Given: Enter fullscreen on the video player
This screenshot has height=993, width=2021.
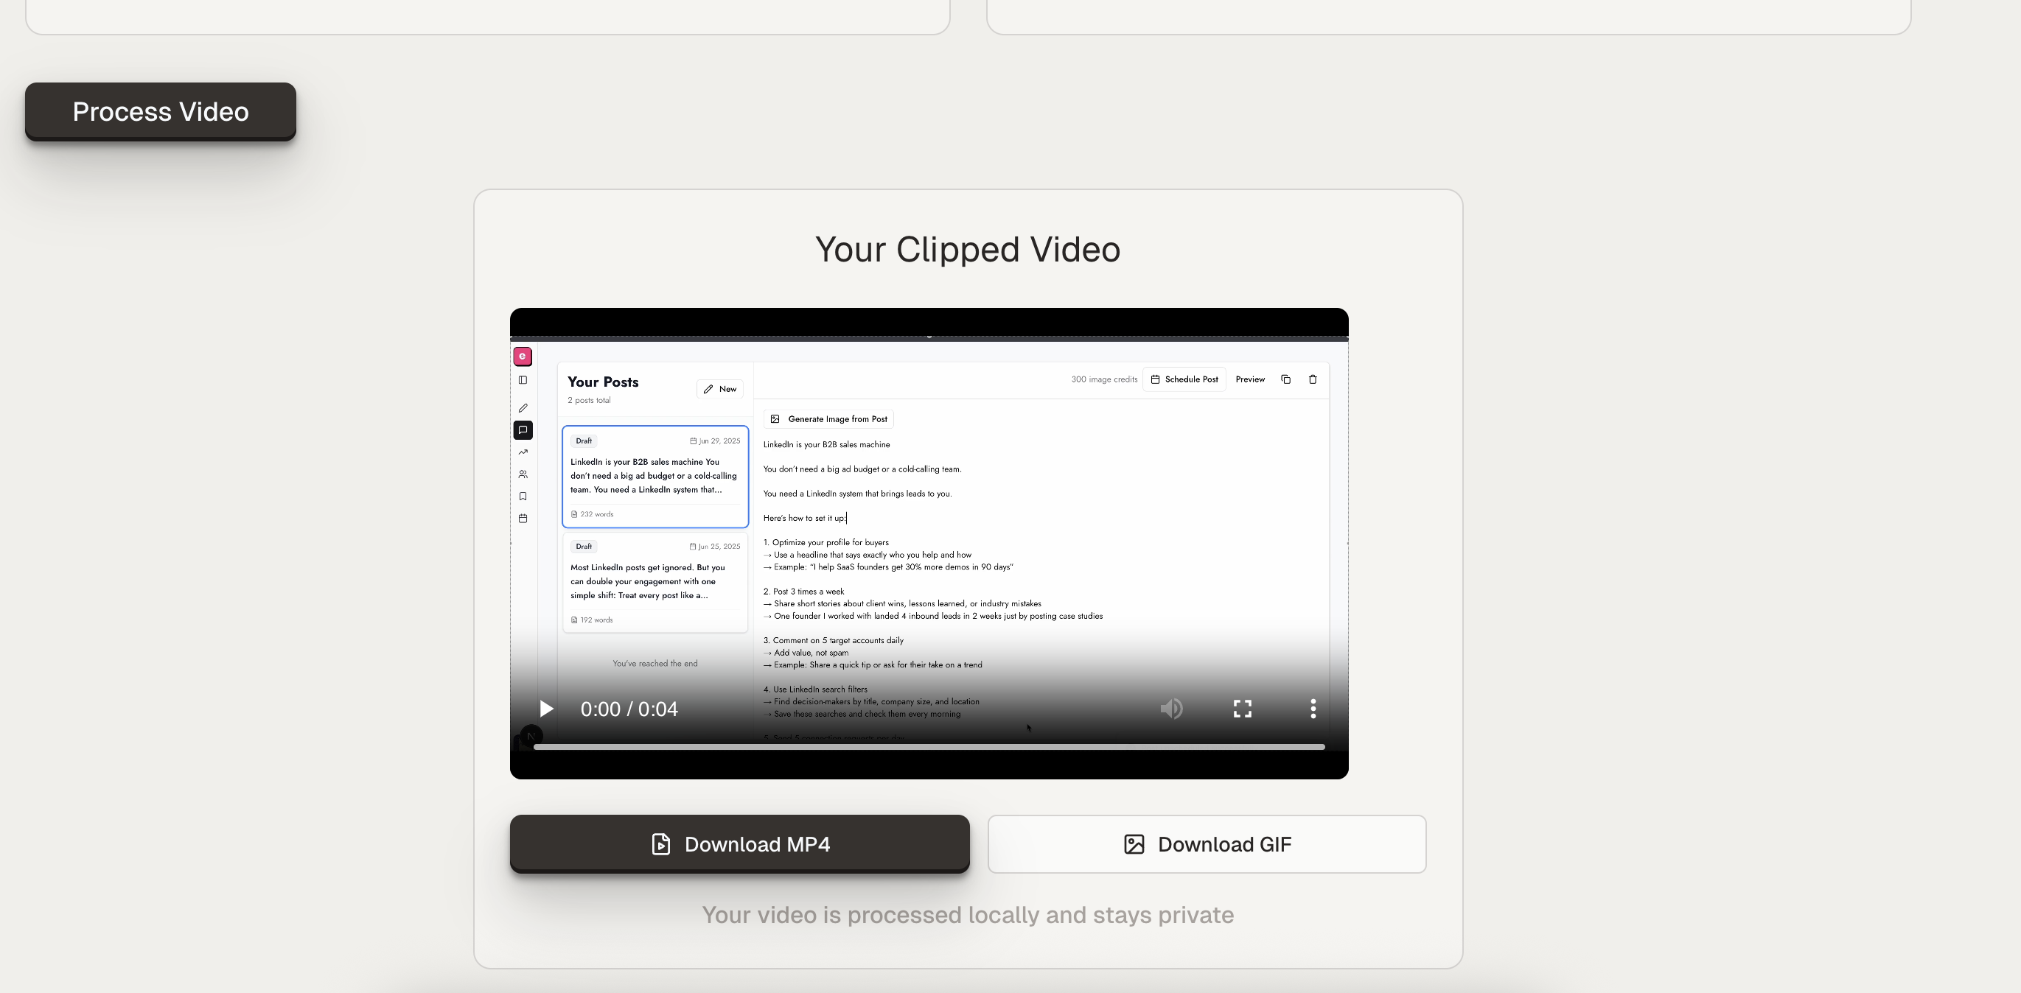Looking at the screenshot, I should (1242, 709).
